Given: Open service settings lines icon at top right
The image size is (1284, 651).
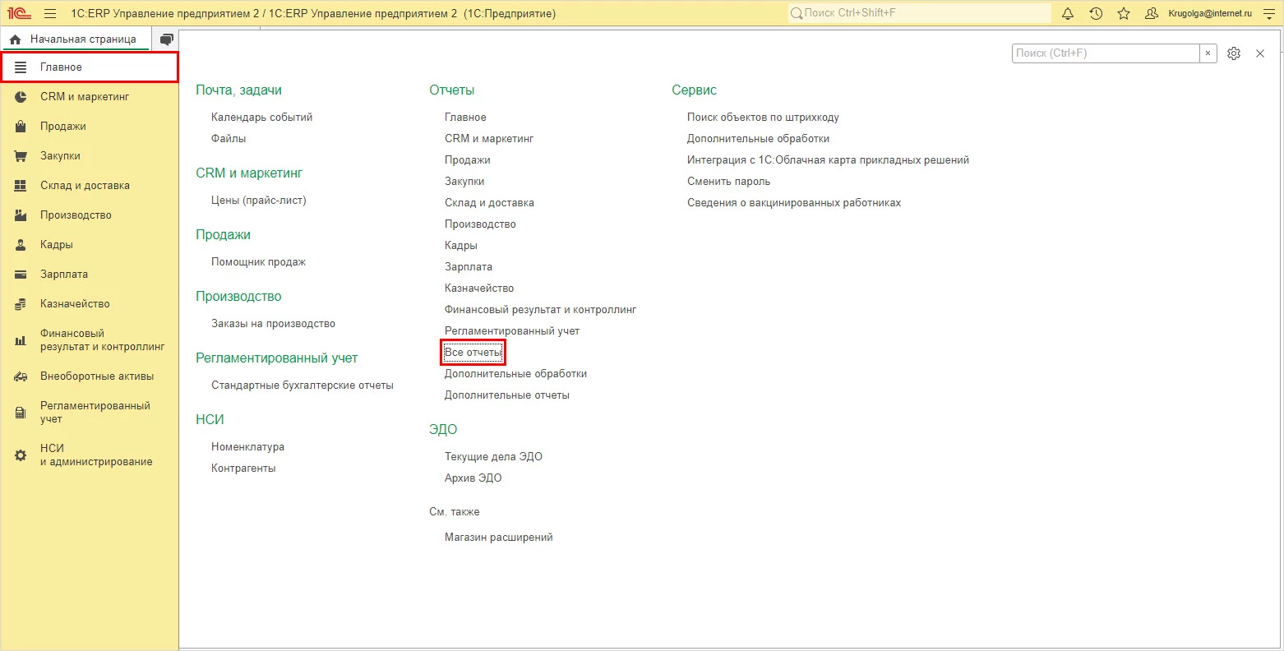Looking at the screenshot, I should 1268,14.
